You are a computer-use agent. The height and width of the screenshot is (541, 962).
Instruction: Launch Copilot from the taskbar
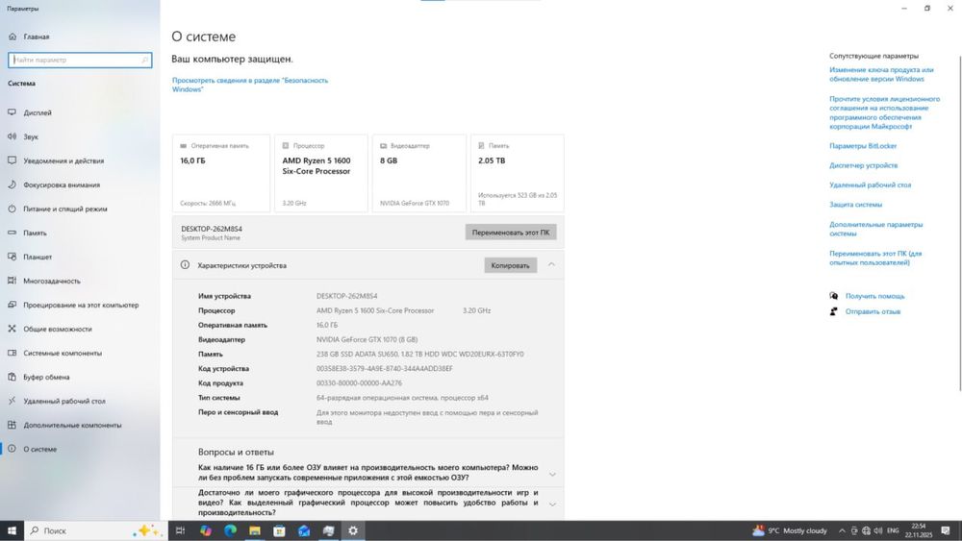(206, 530)
